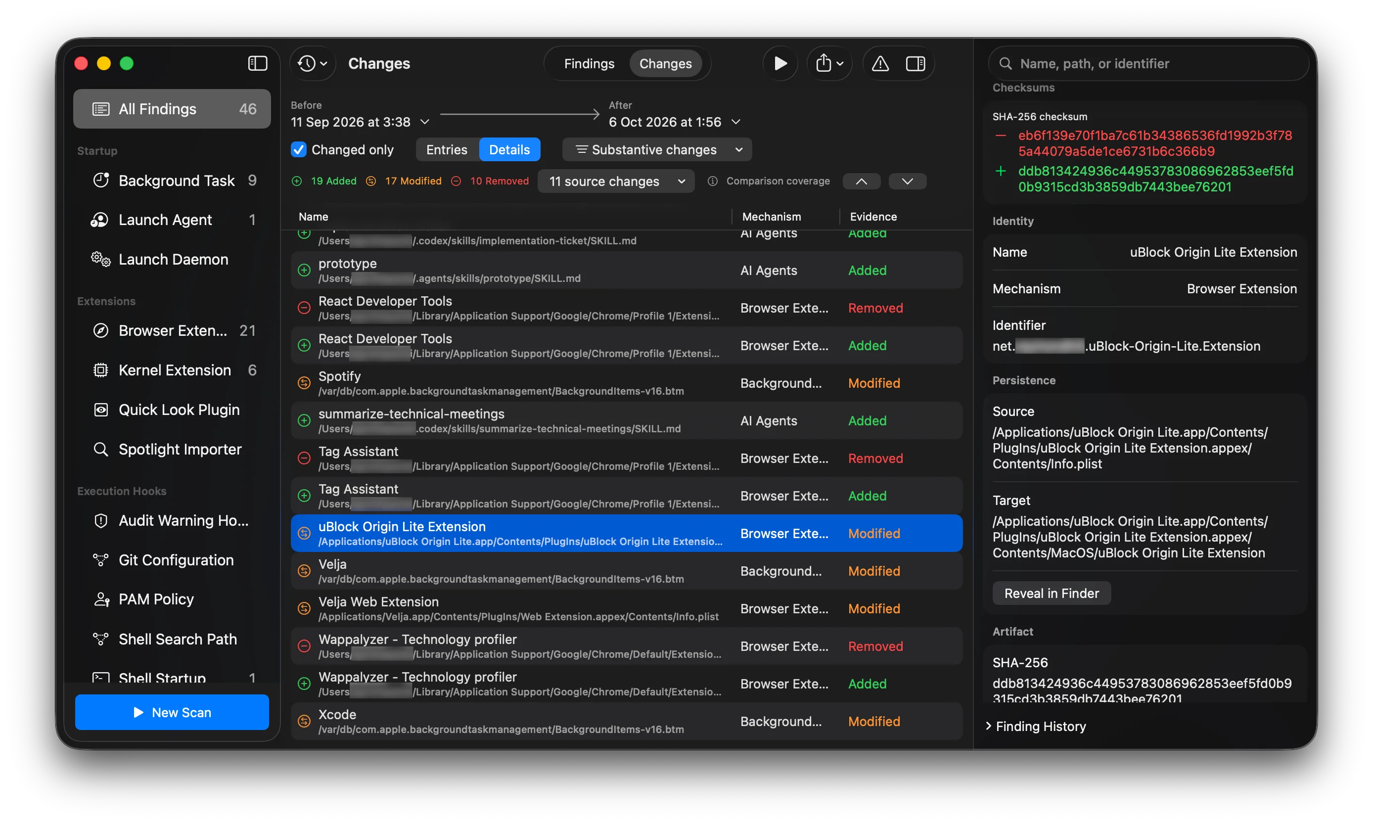This screenshot has height=823, width=1373.
Task: Switch to the Findings tab
Action: click(x=589, y=63)
